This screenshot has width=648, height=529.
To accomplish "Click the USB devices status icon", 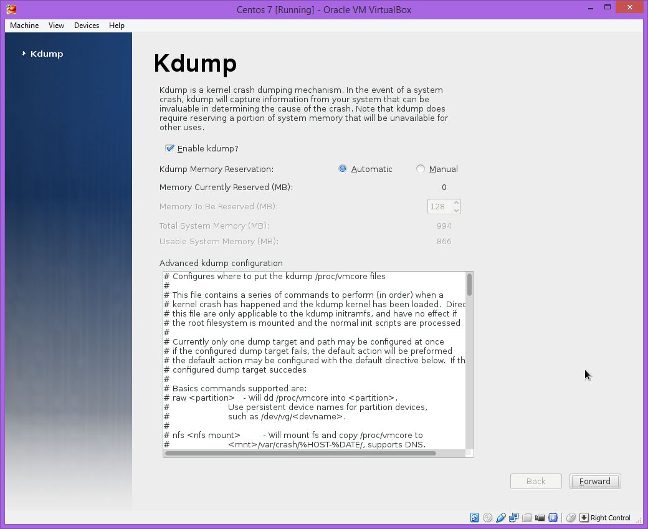I will (501, 517).
